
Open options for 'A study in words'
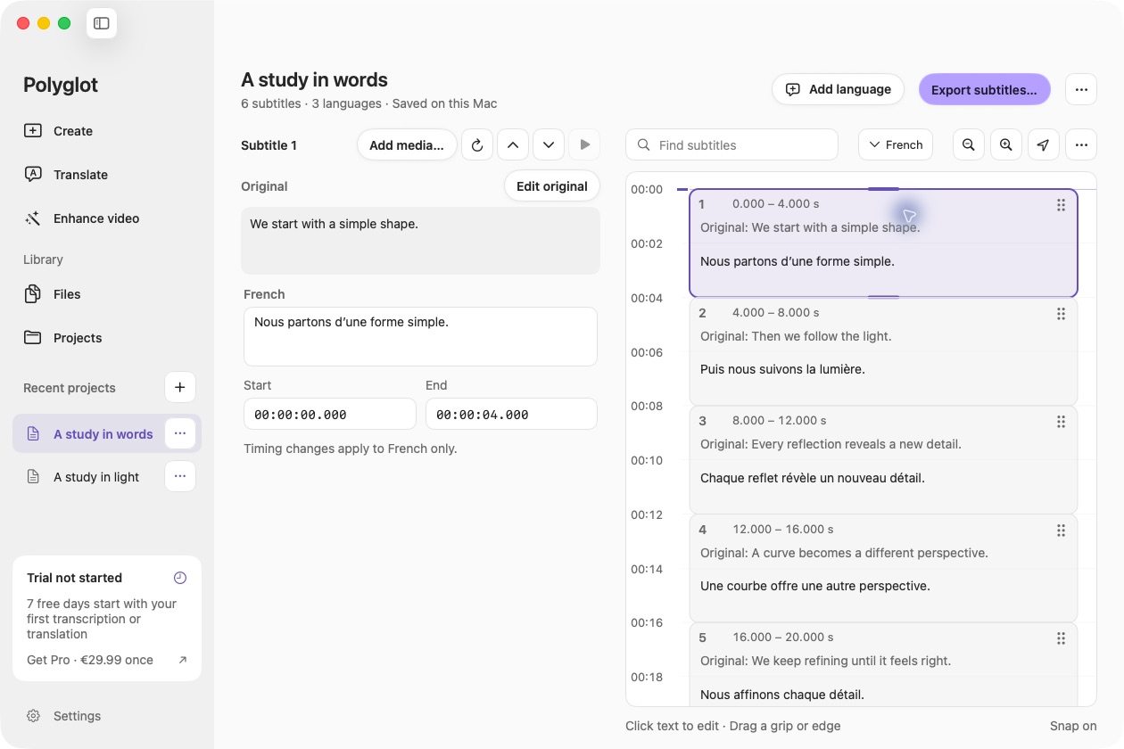point(180,433)
